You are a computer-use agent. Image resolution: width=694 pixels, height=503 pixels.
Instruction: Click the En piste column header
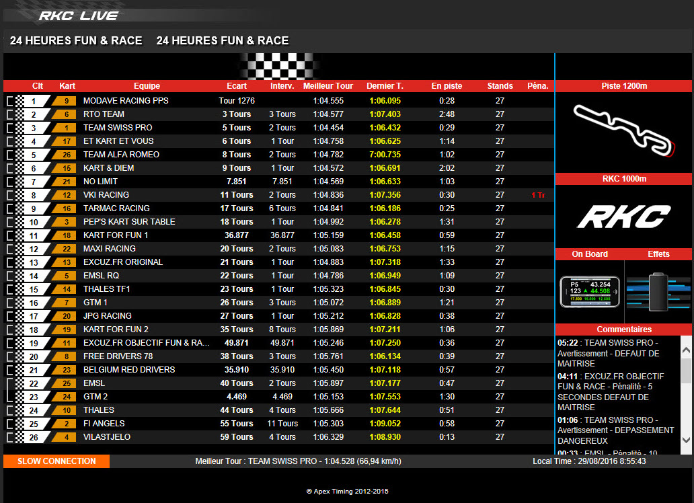pos(447,86)
